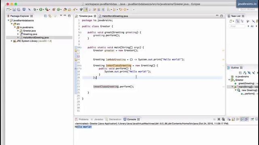The height and width of the screenshot is (145, 259).
Task: Open dropdown next to Run button
Action: point(43,10)
